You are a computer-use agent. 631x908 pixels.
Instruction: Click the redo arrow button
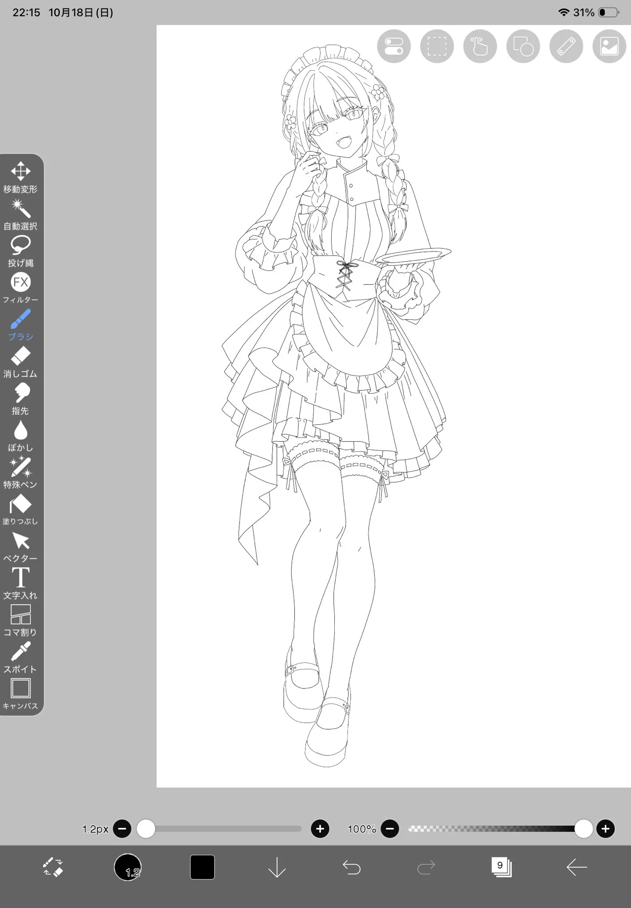[426, 867]
